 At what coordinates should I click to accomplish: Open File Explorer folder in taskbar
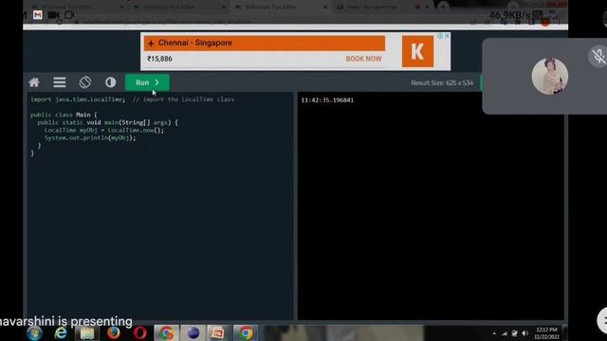click(x=87, y=333)
